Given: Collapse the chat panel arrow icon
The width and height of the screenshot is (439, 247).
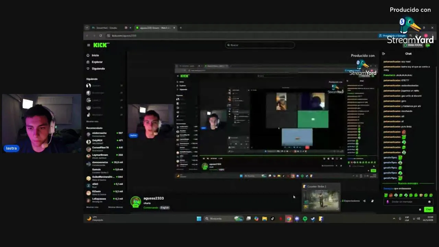Looking at the screenshot, I should tap(383, 54).
